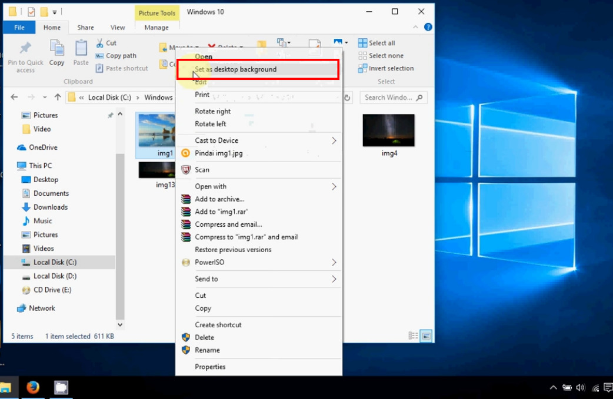Open Firefox from the taskbar
This screenshot has width=613, height=399.
[x=33, y=387]
